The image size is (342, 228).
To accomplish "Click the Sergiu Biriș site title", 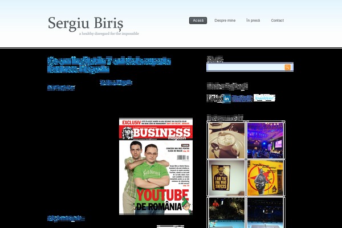I will 85,23.
